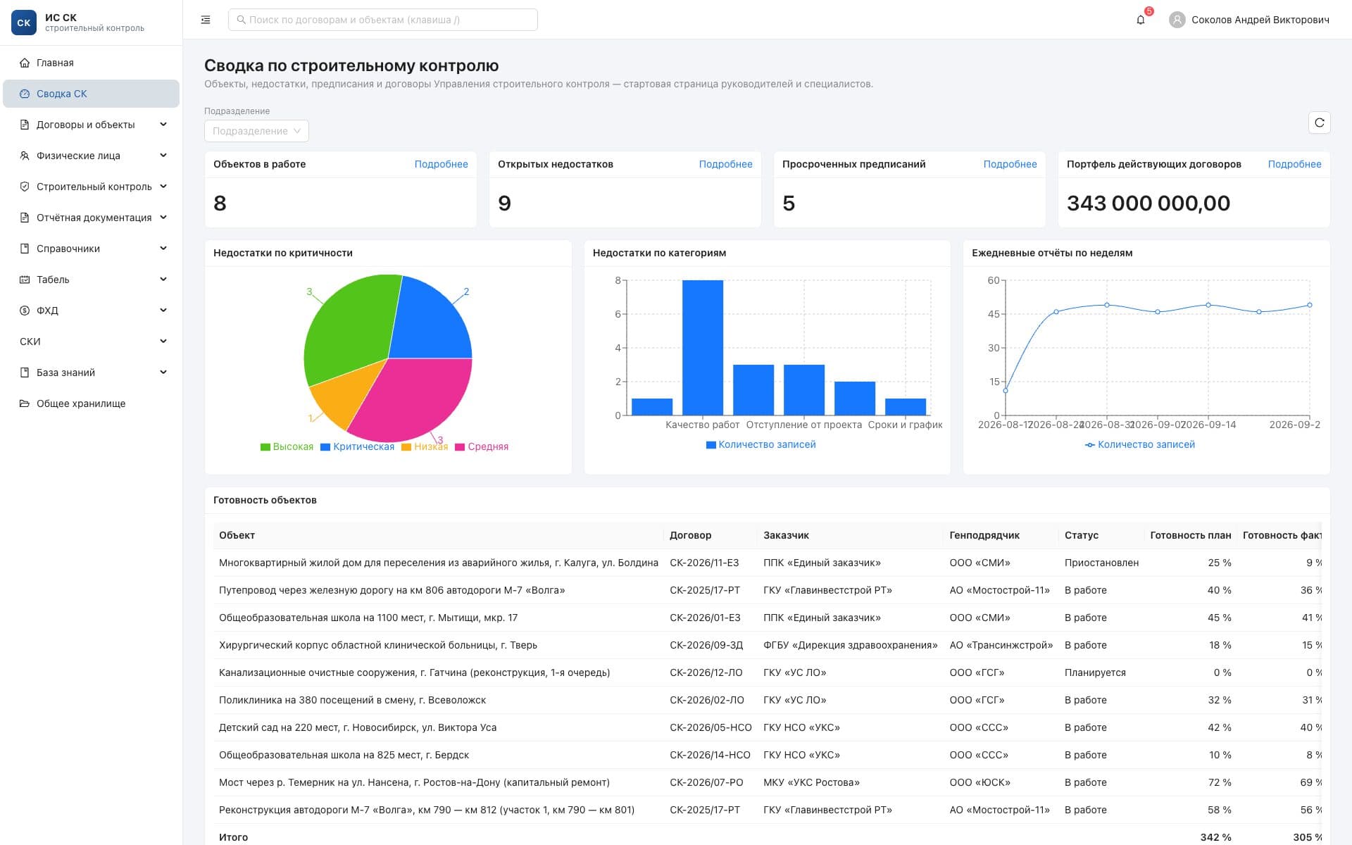The width and height of the screenshot is (1352, 845).
Task: Click the people icon beside Физические лица
Action: (25, 156)
